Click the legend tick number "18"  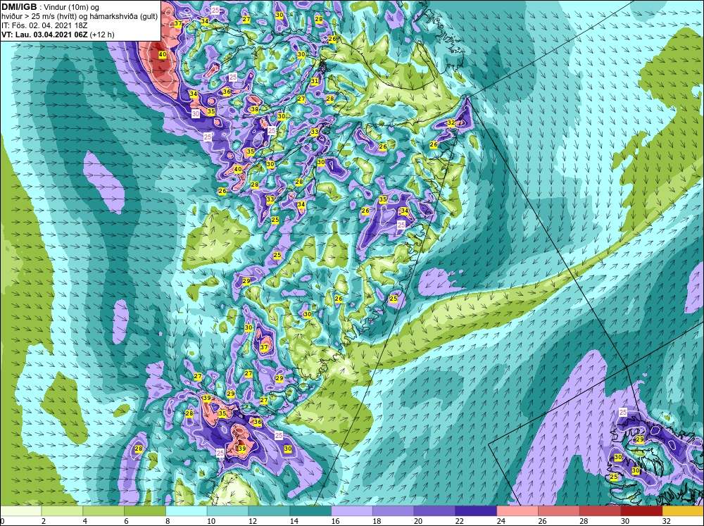pos(377,521)
